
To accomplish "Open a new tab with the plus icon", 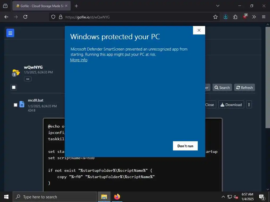I will click(x=76, y=6).
